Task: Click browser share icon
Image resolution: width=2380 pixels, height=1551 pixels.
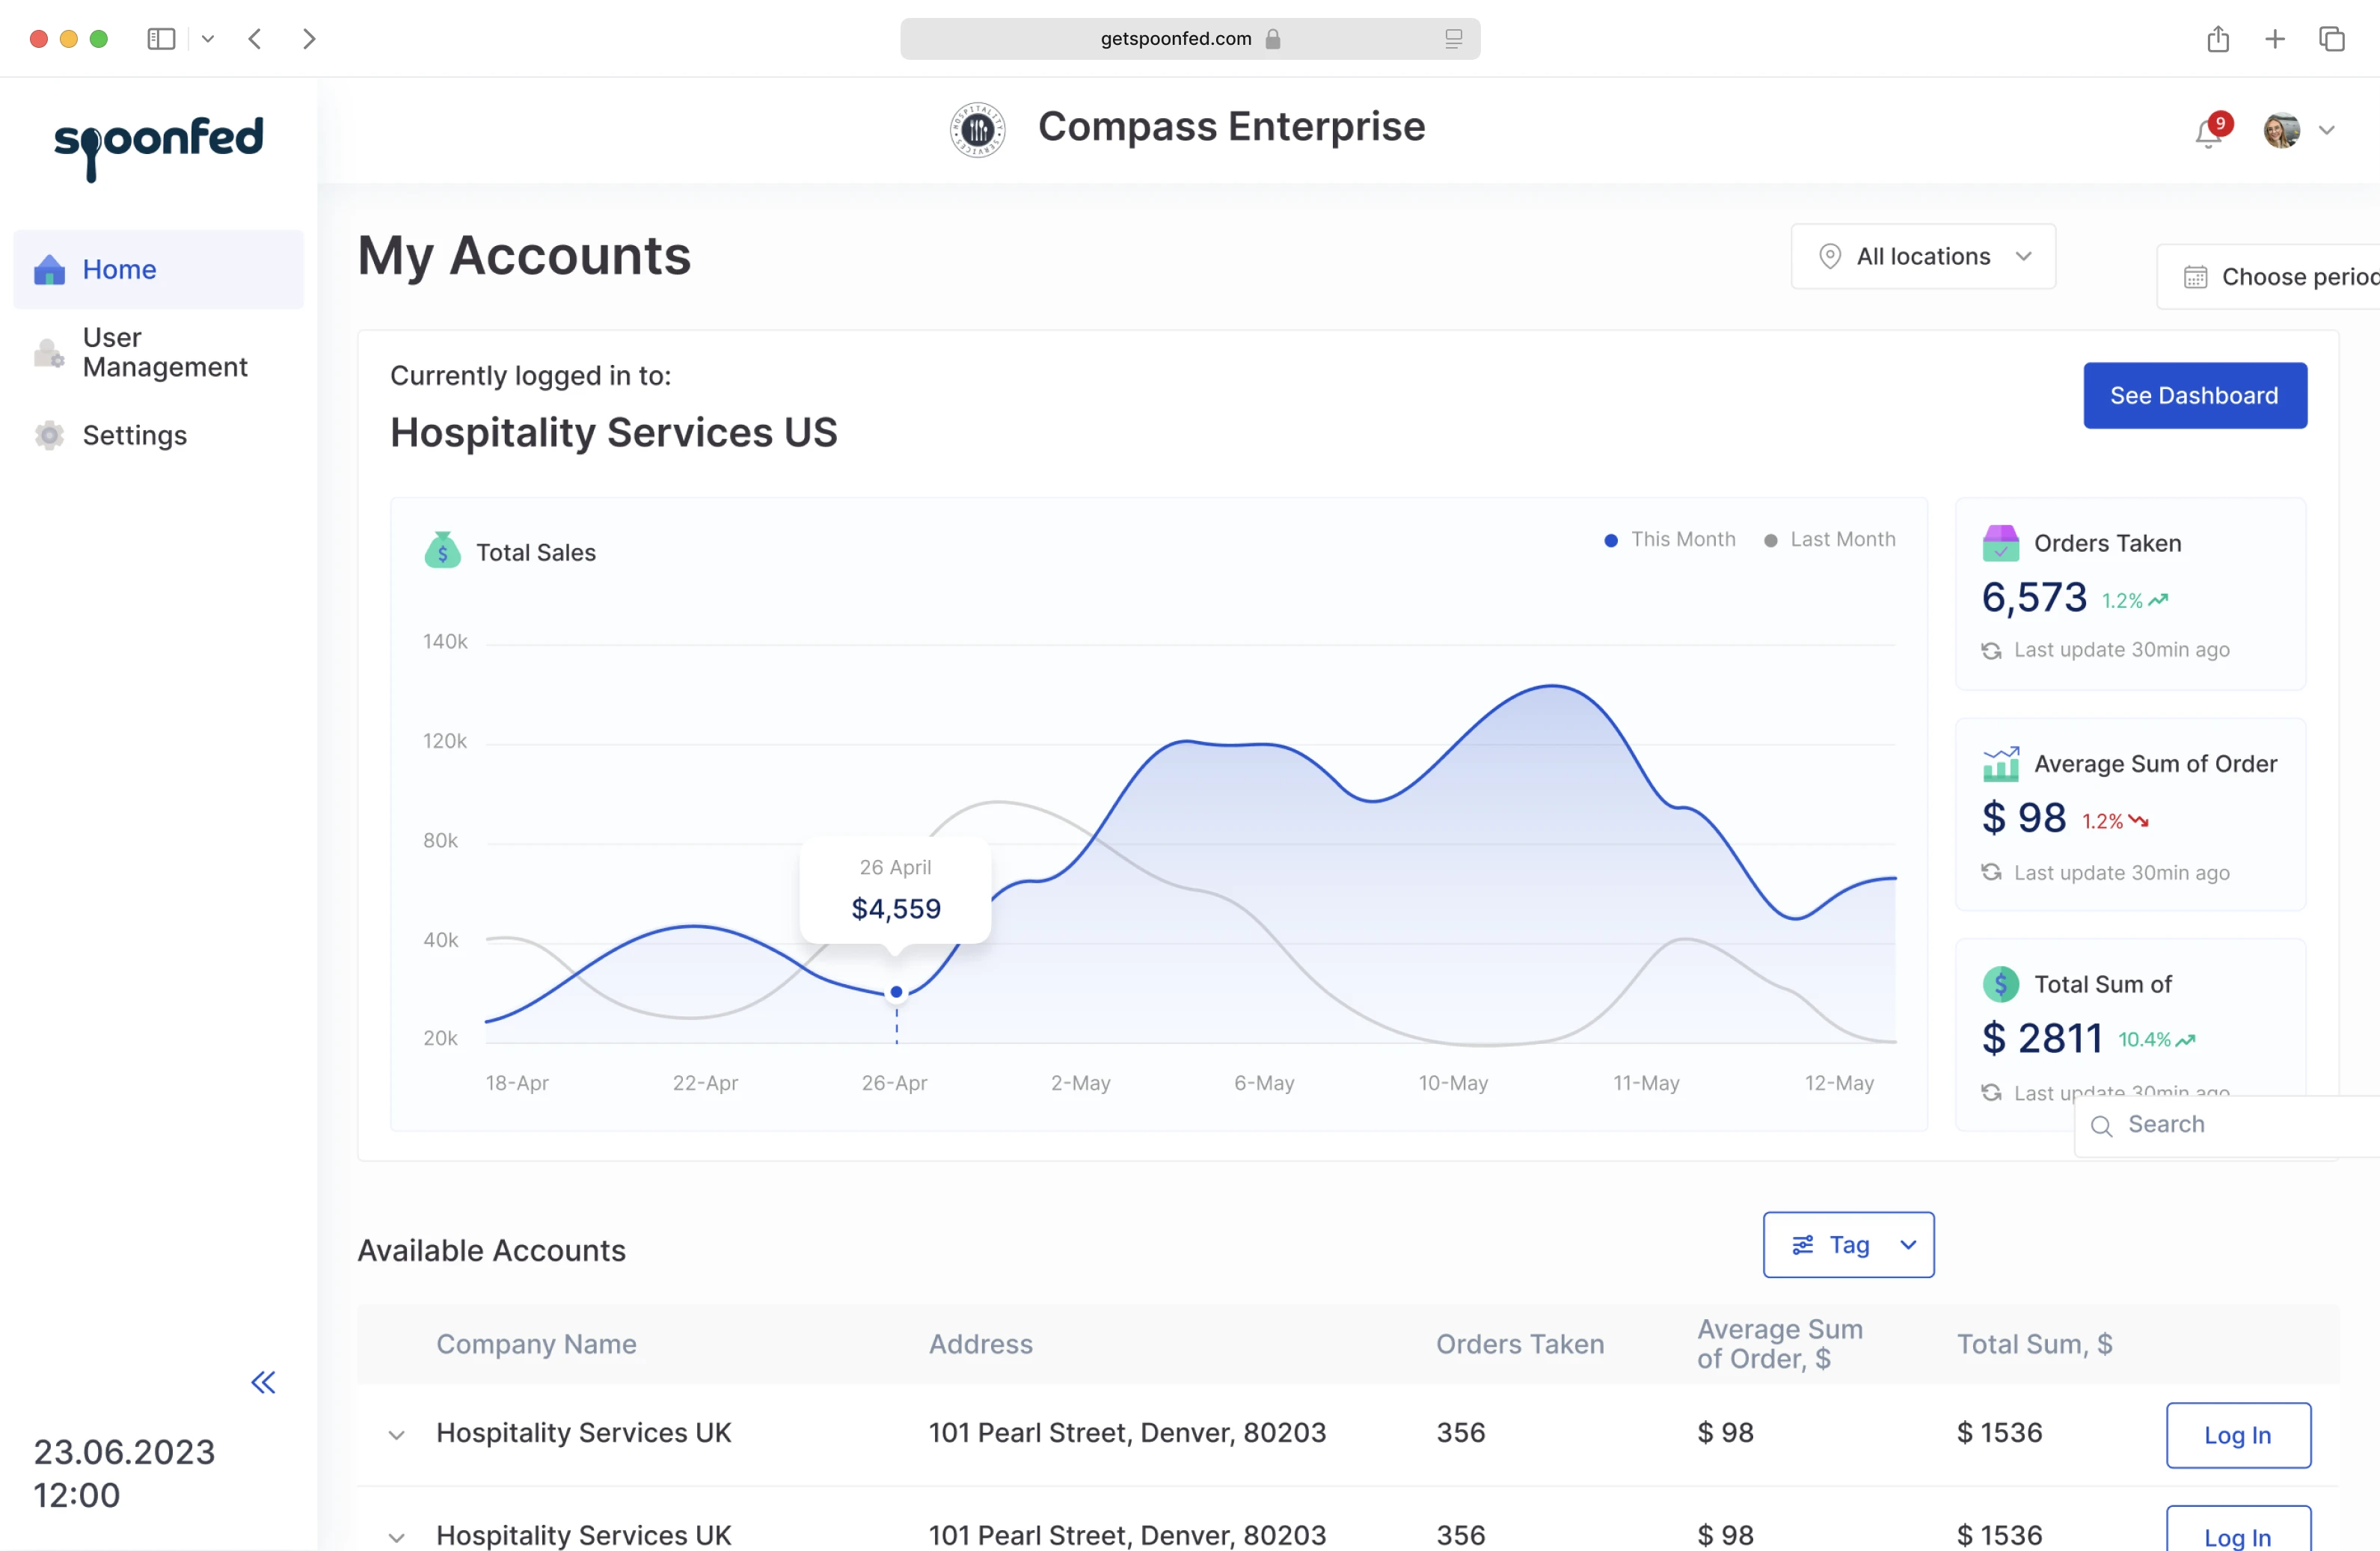Action: point(2218,39)
